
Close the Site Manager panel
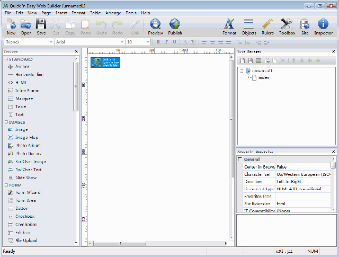(333, 51)
